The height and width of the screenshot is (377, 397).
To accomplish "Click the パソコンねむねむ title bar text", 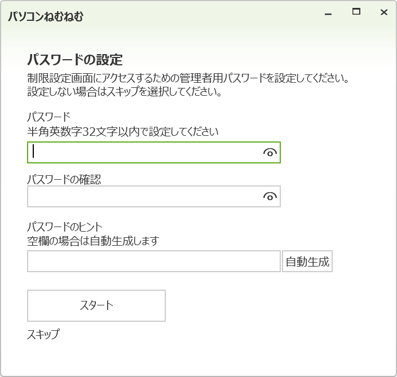I will pos(46,16).
